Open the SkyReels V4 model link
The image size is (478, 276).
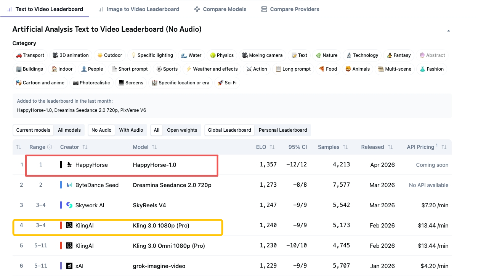[149, 205]
